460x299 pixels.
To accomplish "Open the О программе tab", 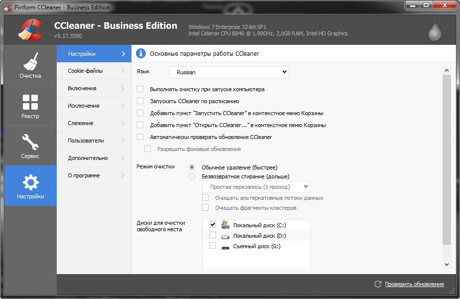I will click(x=84, y=175).
